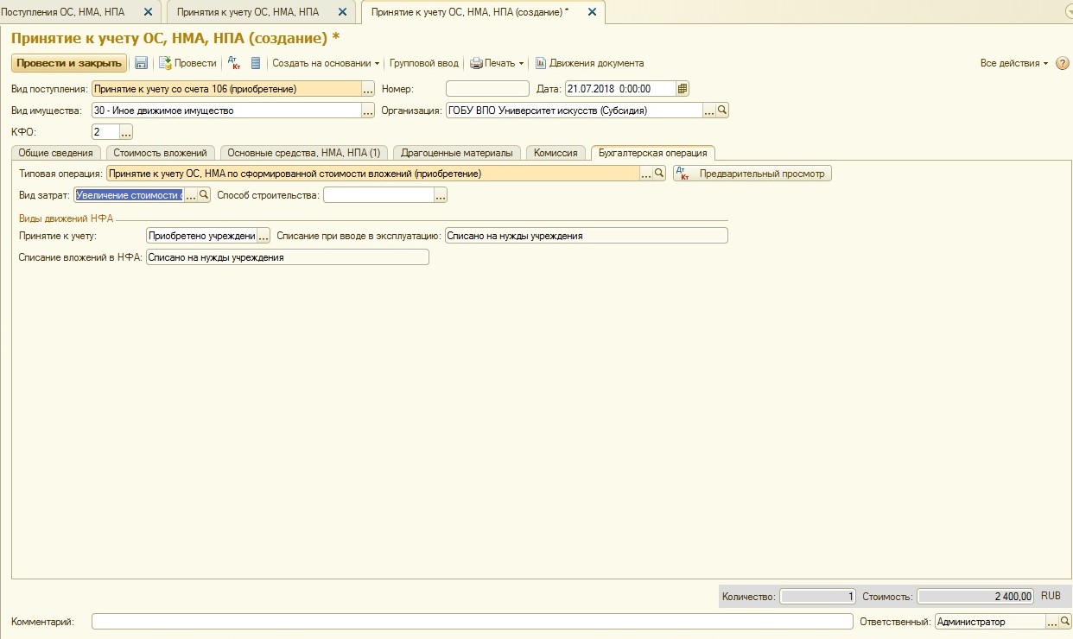Open calendar picker in the Дата field
Image resolution: width=1073 pixels, height=639 pixels.
tap(683, 88)
